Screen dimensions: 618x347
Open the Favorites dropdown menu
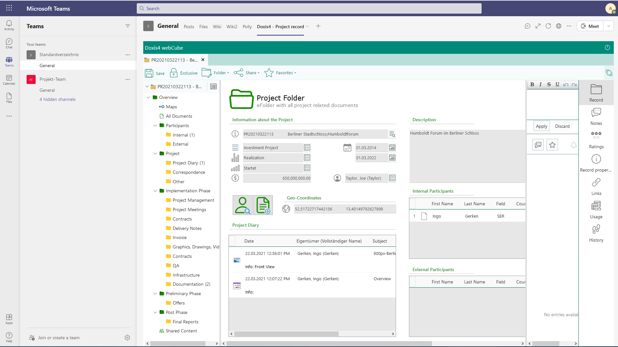point(280,73)
